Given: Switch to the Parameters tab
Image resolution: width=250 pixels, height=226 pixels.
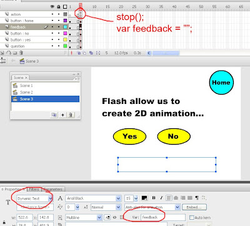Looking at the screenshot, I should (x=53, y=189).
